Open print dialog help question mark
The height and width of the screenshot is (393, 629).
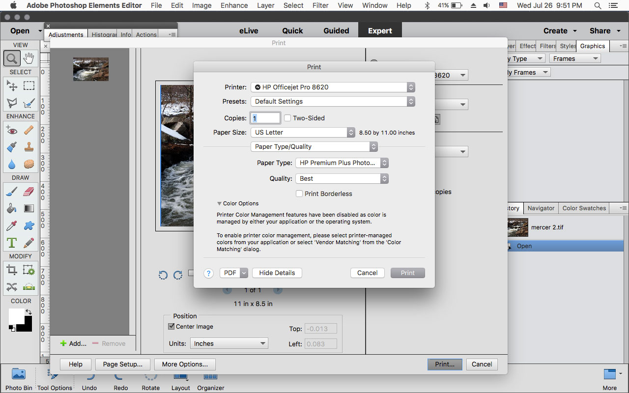tap(209, 273)
